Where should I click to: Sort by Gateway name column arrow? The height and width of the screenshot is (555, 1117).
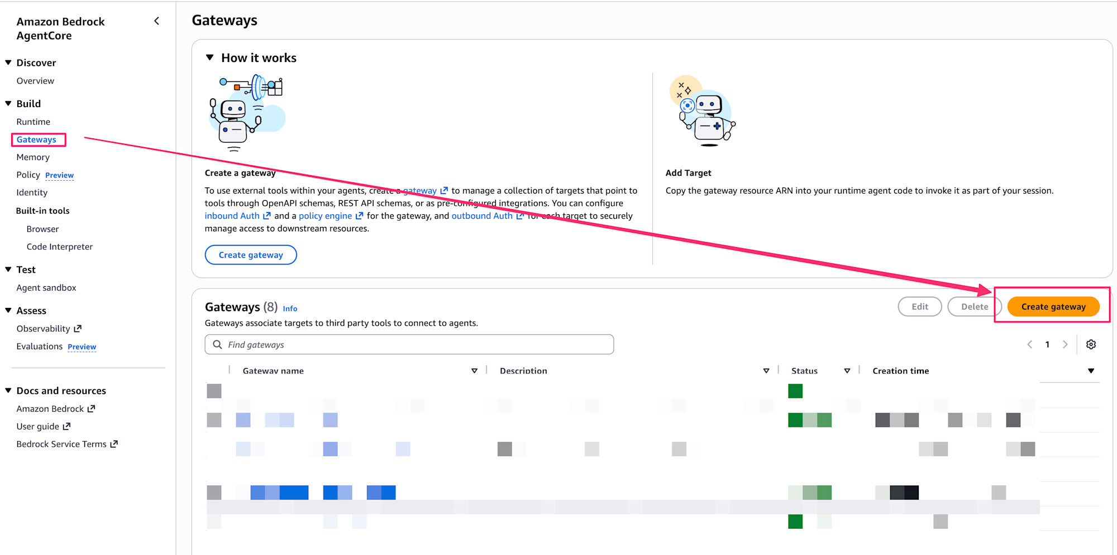pos(474,371)
